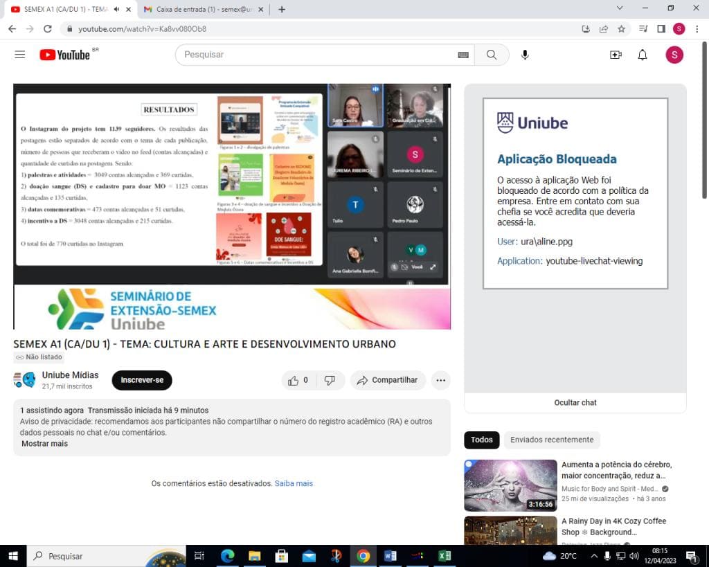
Task: Open the Uniube Mídias channel avatar
Action: pyautogui.click(x=24, y=380)
